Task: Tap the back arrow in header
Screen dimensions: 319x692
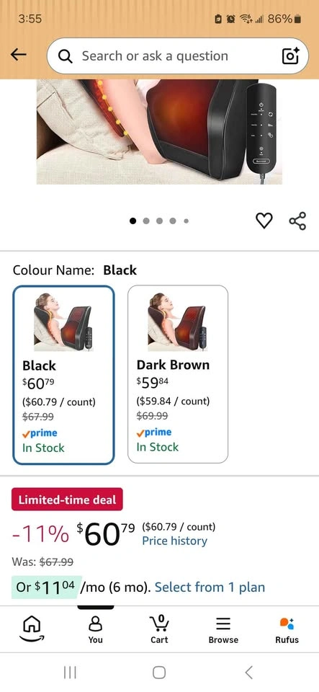Action: 19,56
